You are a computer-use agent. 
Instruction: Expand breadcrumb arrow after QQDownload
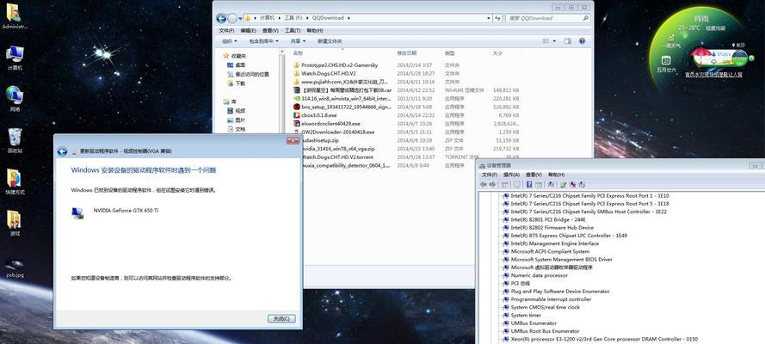[x=349, y=18]
